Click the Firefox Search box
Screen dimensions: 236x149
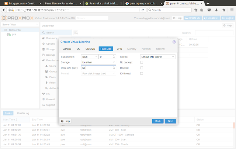[170, 10]
